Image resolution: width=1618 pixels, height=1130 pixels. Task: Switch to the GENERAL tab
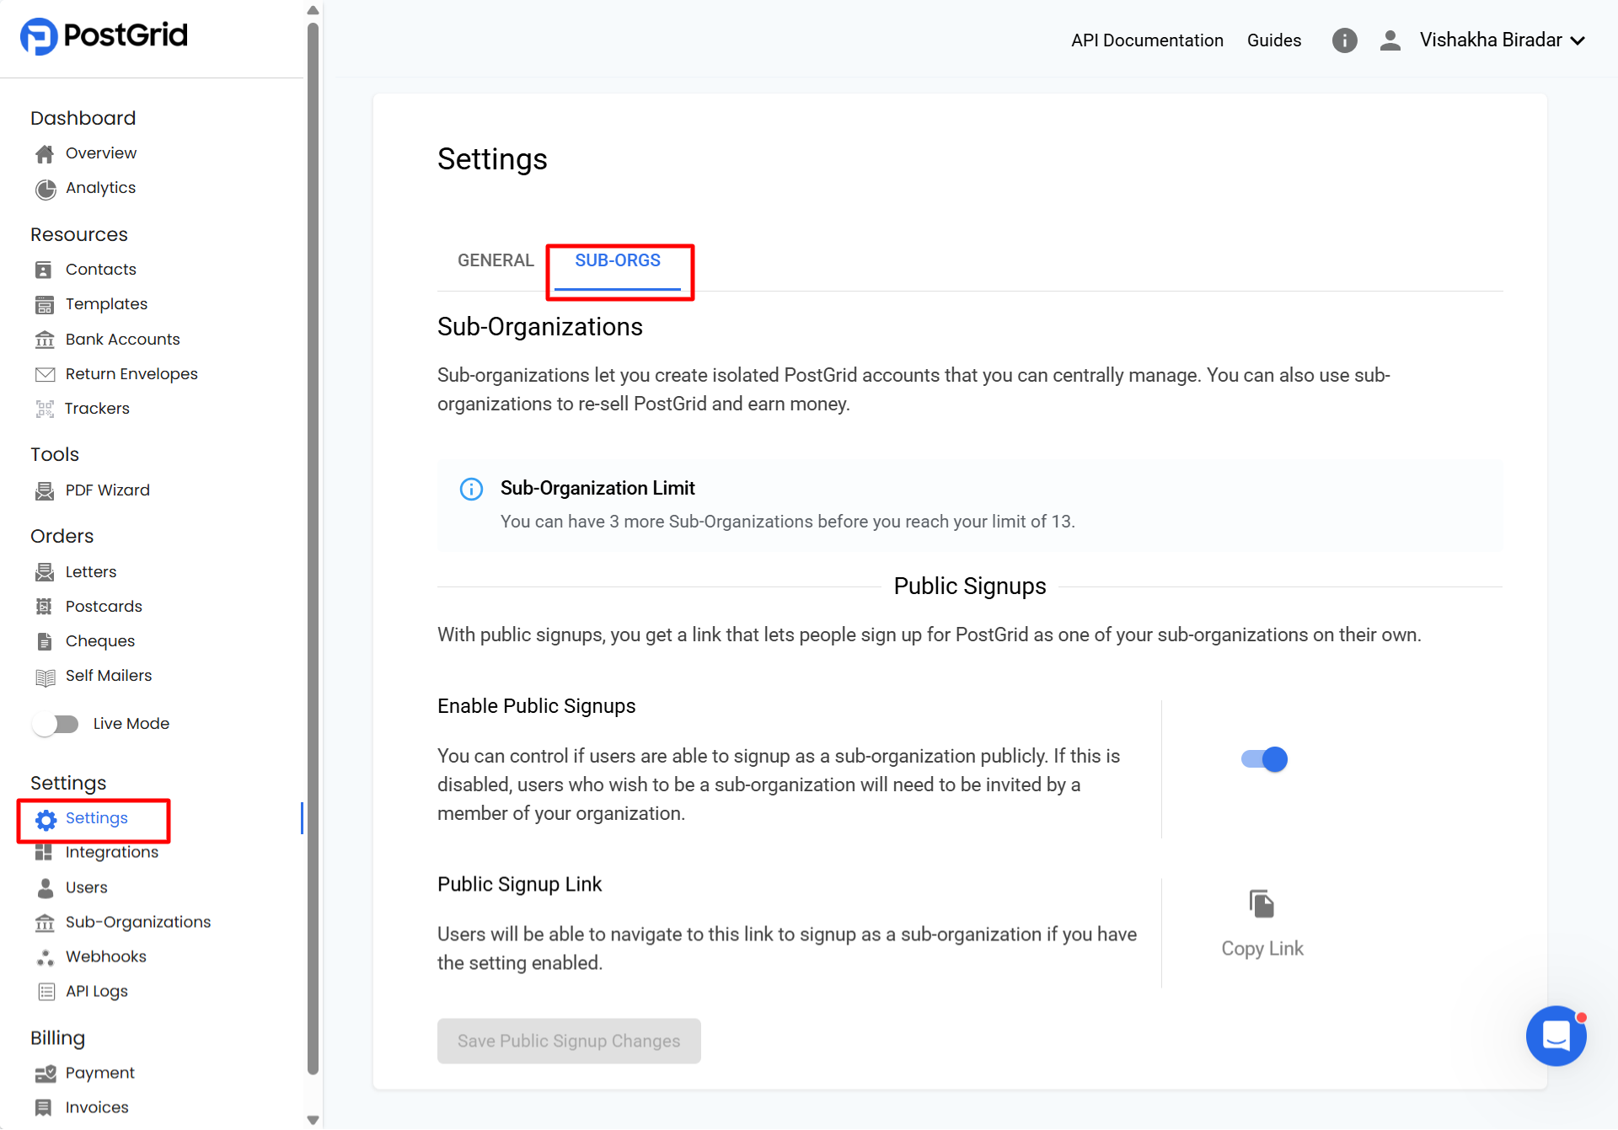tap(496, 260)
